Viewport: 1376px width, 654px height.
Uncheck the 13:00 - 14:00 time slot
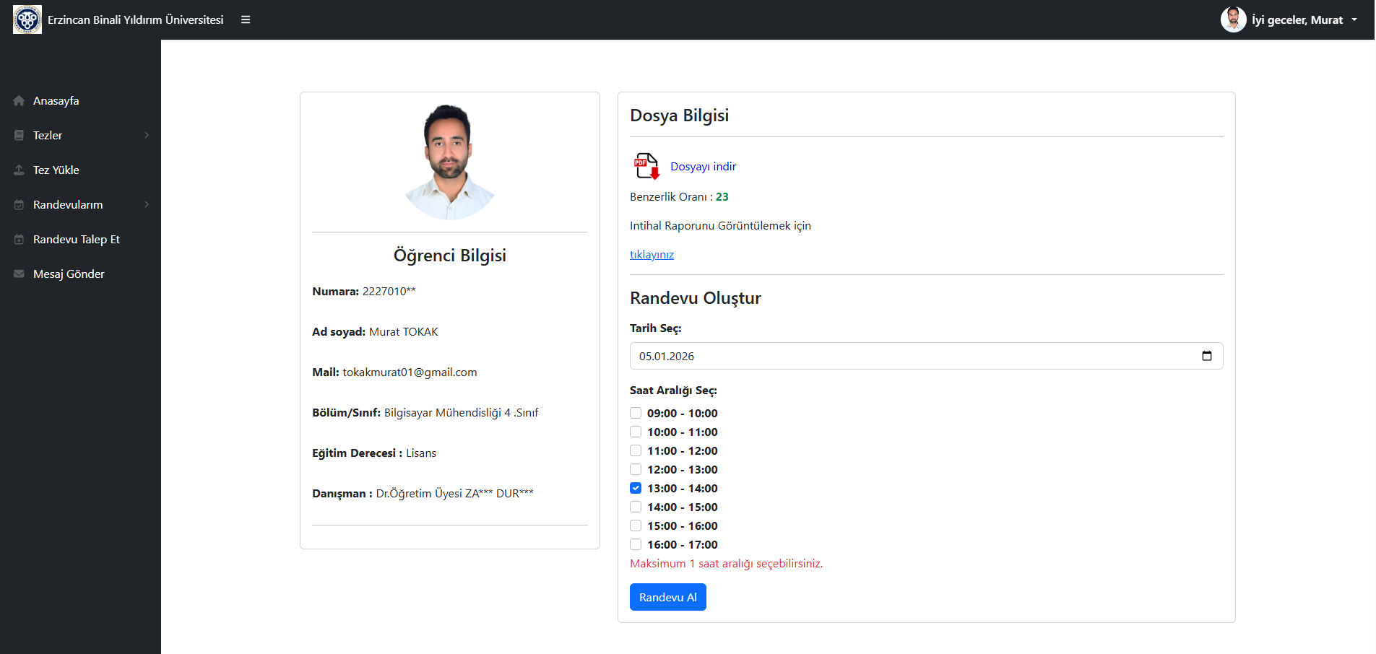[x=636, y=488]
